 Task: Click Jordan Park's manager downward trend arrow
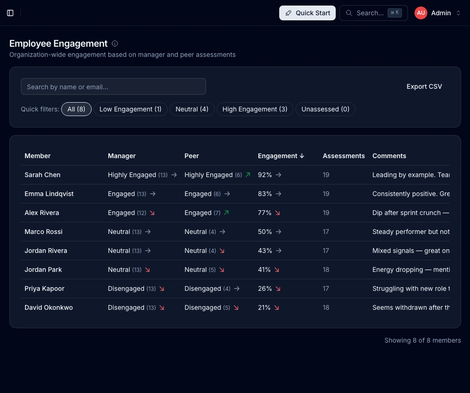[147, 270]
